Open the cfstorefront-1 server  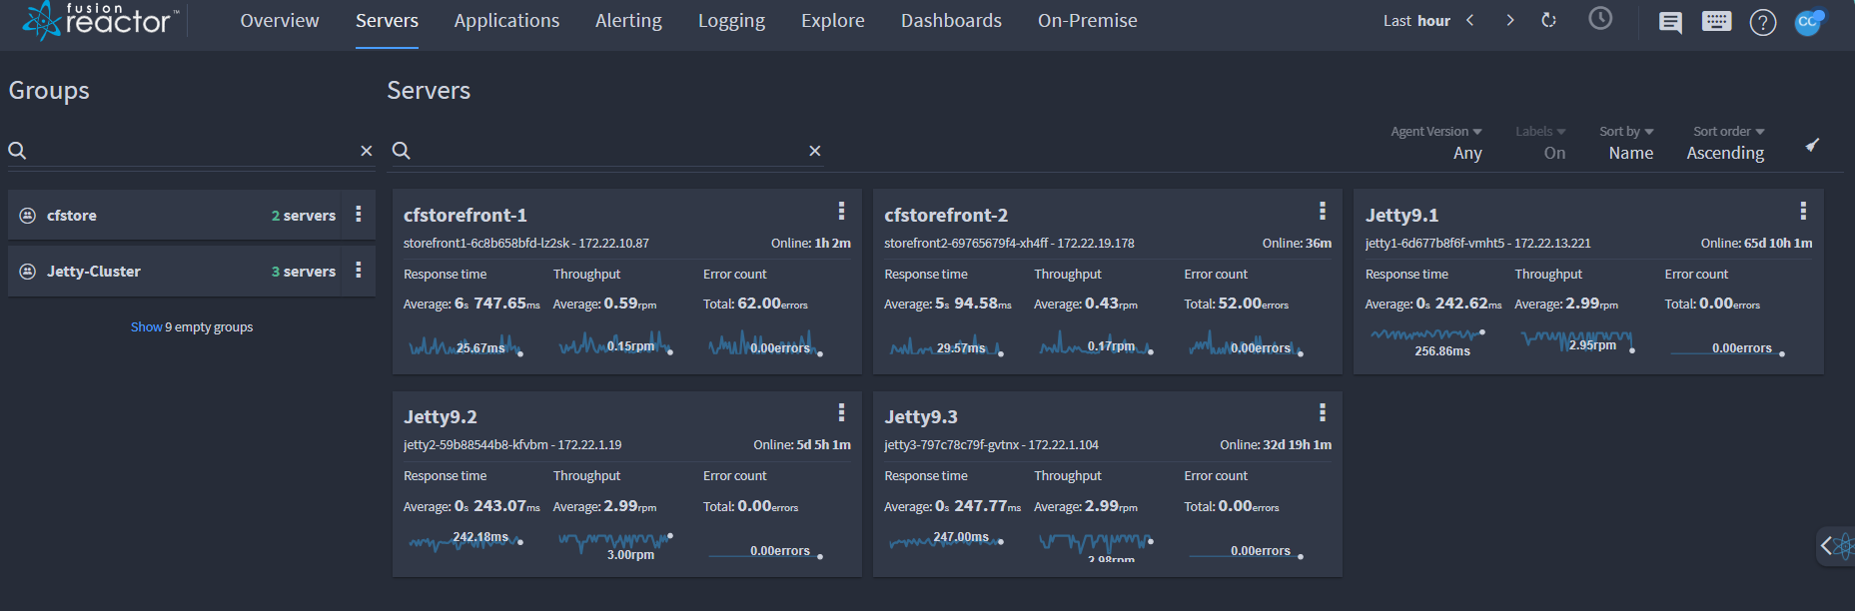pos(464,215)
